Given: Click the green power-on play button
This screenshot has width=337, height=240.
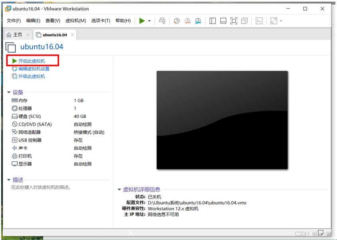Looking at the screenshot, I should point(142,21).
